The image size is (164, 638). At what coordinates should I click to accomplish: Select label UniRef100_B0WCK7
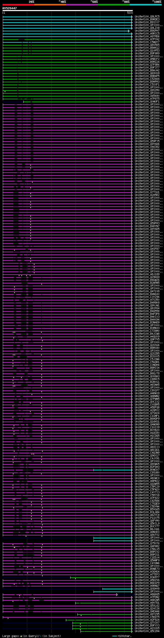[x=147, y=470]
